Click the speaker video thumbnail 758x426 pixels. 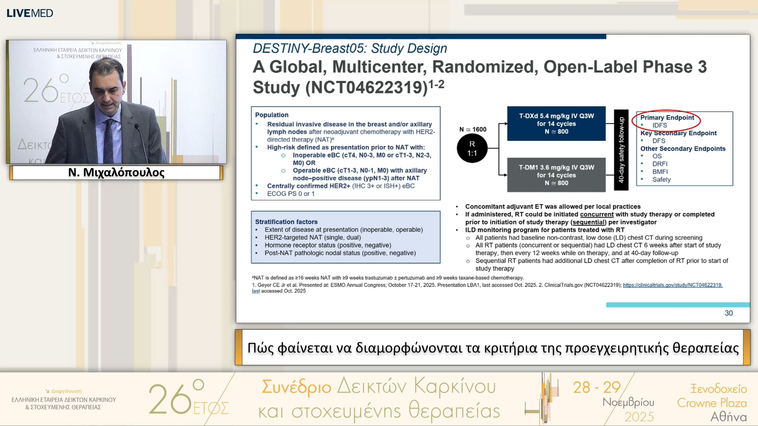click(116, 102)
